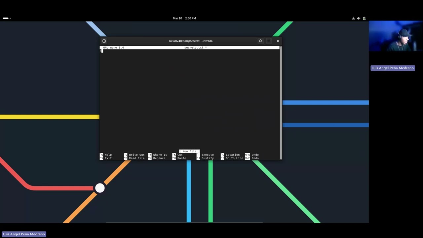
Task: Click the terminal vertical scrollbar
Action: point(281,103)
